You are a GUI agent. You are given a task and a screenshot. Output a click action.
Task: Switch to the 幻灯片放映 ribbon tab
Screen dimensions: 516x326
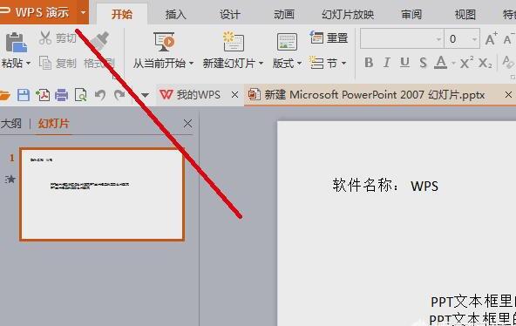pyautogui.click(x=348, y=14)
